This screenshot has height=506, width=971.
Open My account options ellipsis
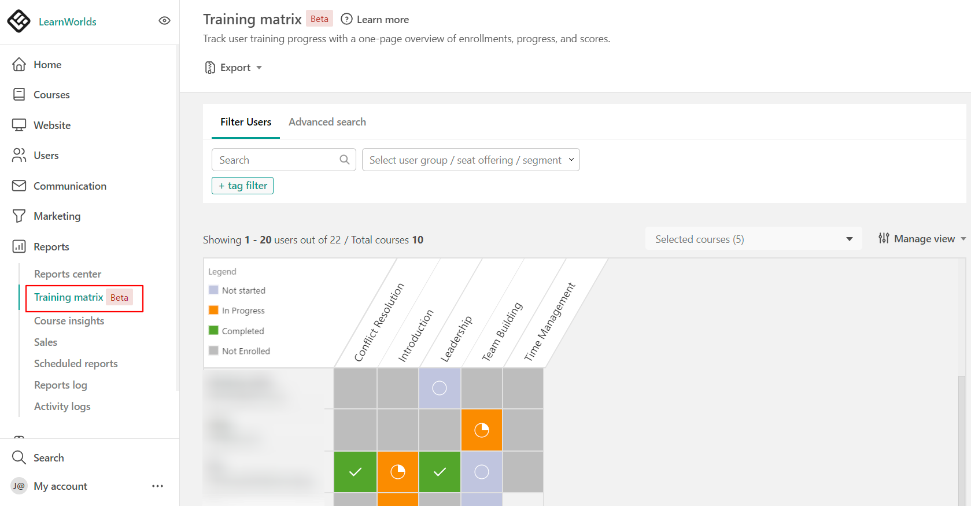click(157, 486)
